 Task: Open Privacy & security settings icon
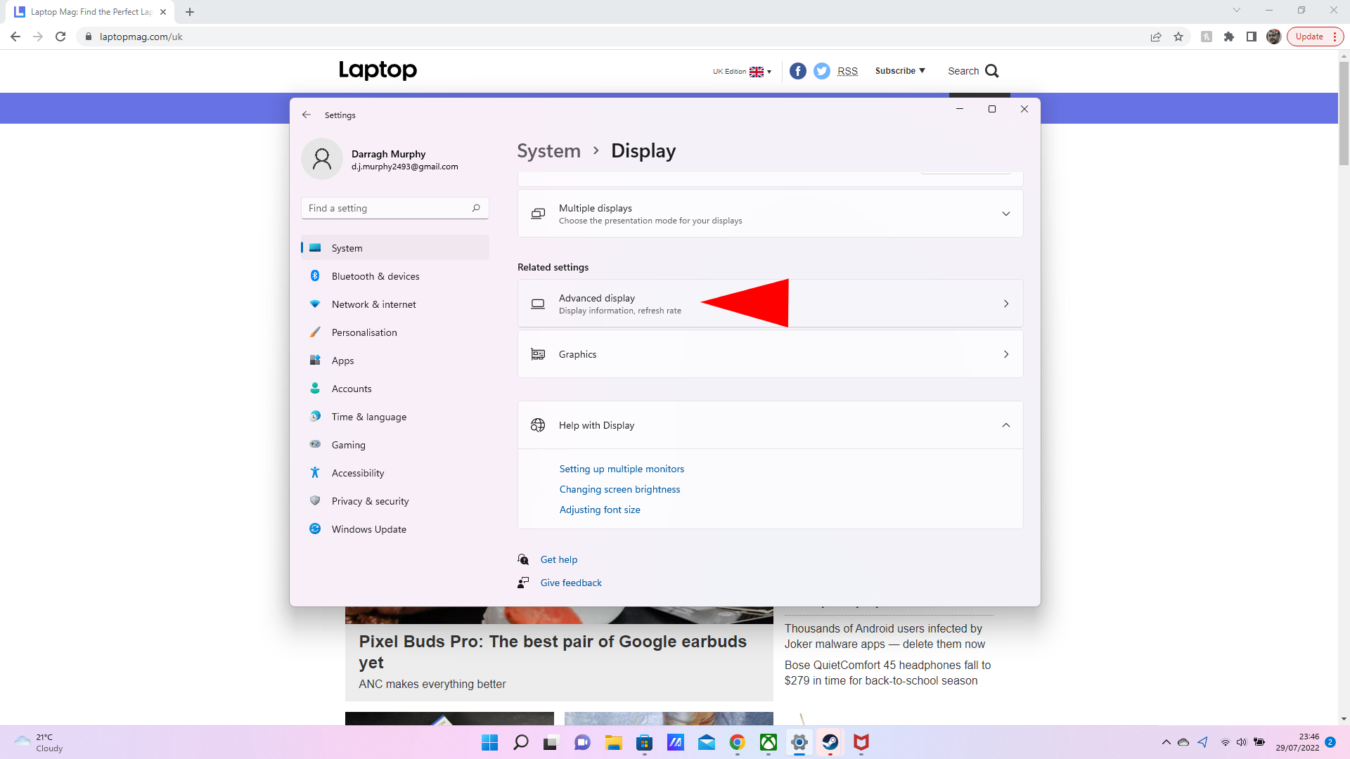click(x=317, y=500)
